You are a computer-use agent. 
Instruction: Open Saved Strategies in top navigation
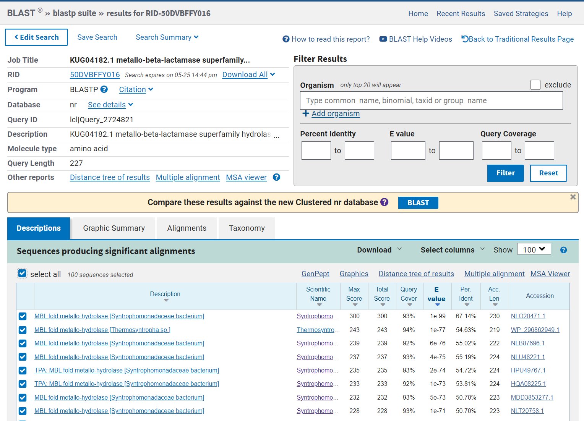(521, 13)
